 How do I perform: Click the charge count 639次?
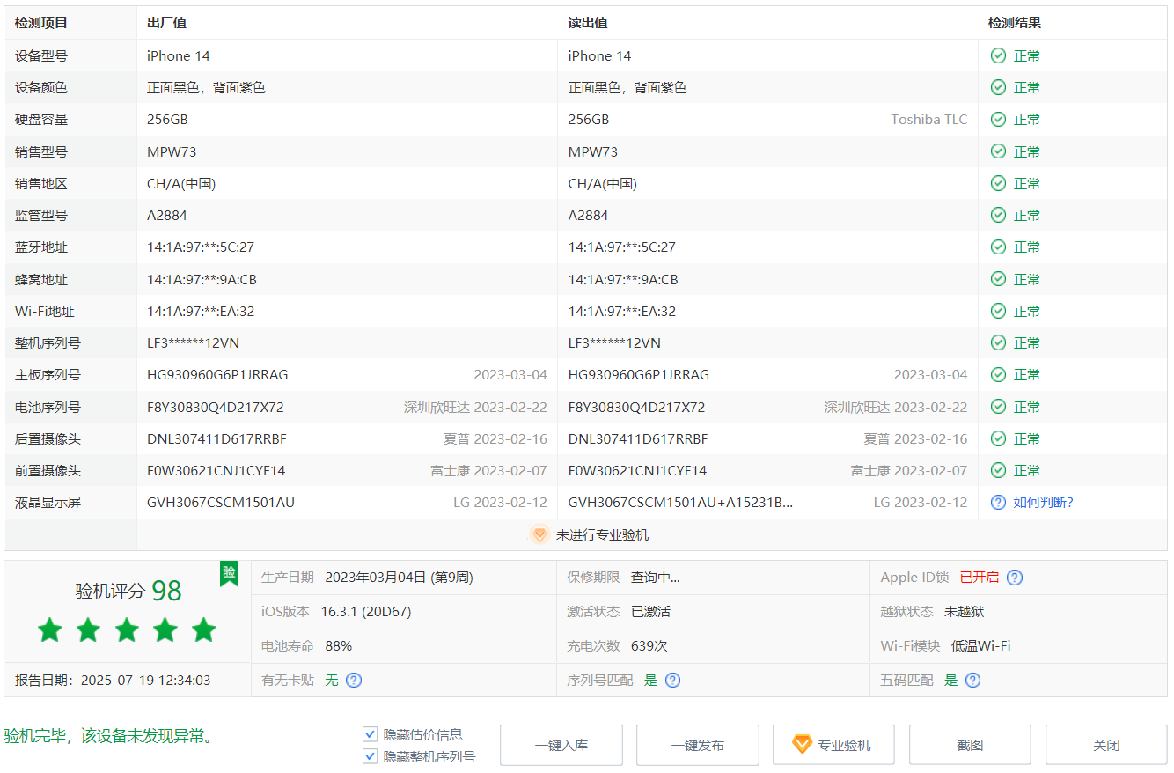point(649,645)
